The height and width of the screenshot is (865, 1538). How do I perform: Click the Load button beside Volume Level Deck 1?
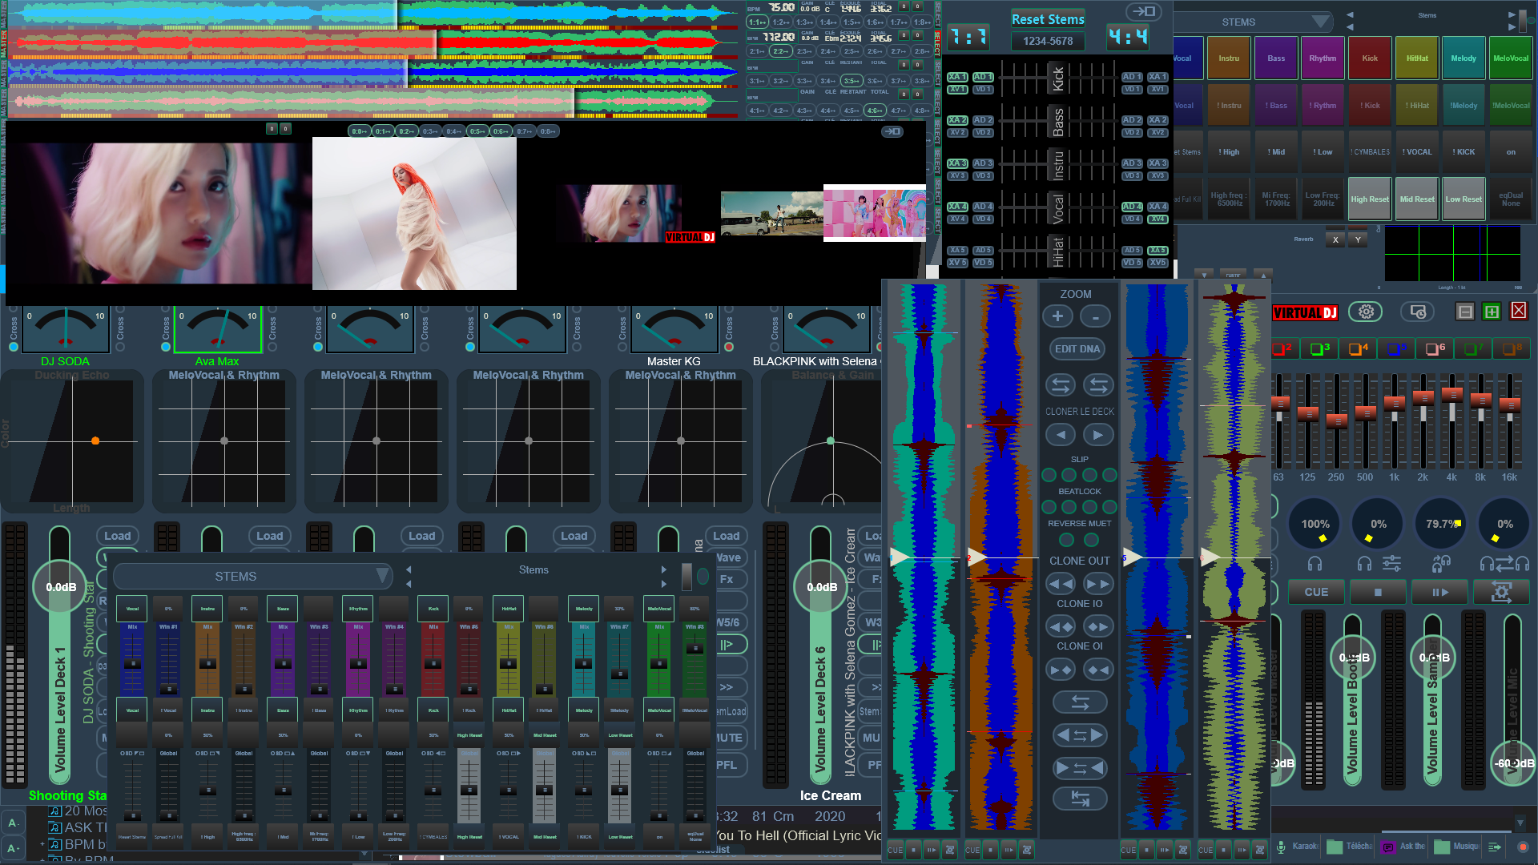[117, 537]
